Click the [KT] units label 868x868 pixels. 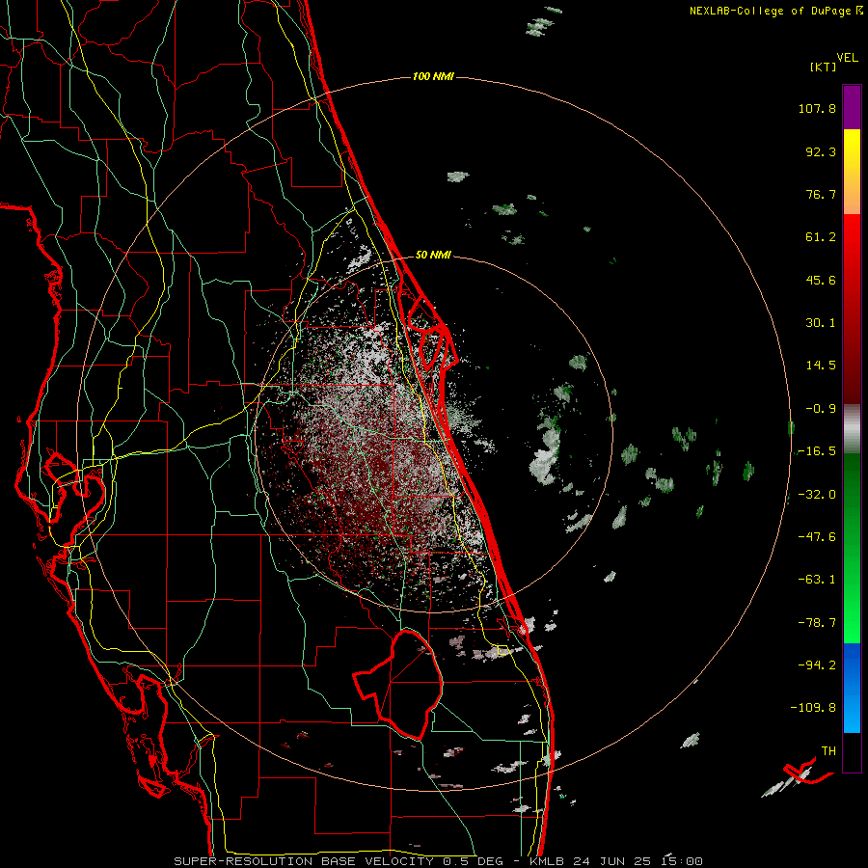[x=823, y=67]
